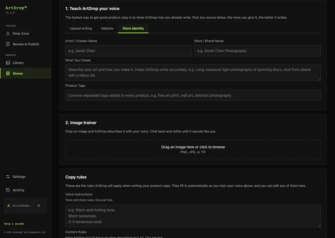335x238 pixels.
Task: Click the artist@capt… account email
Action: point(21,206)
